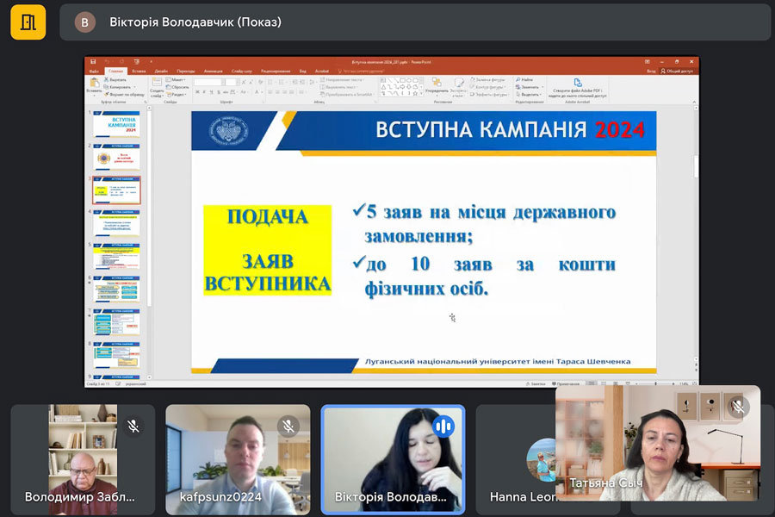Switch to the Слайд-шоу ribbon tab

[242, 72]
